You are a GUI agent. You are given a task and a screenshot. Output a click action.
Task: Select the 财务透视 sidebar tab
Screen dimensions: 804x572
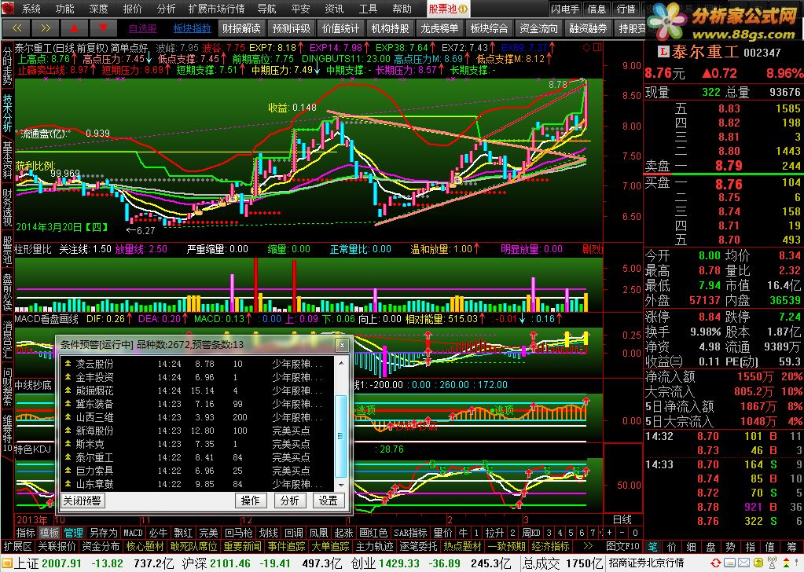[7, 207]
